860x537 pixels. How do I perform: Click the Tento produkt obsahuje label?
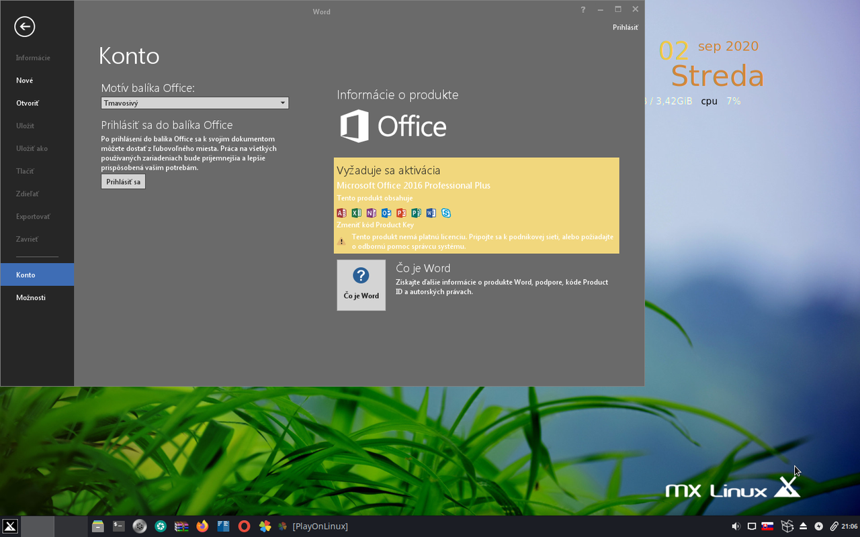(375, 199)
